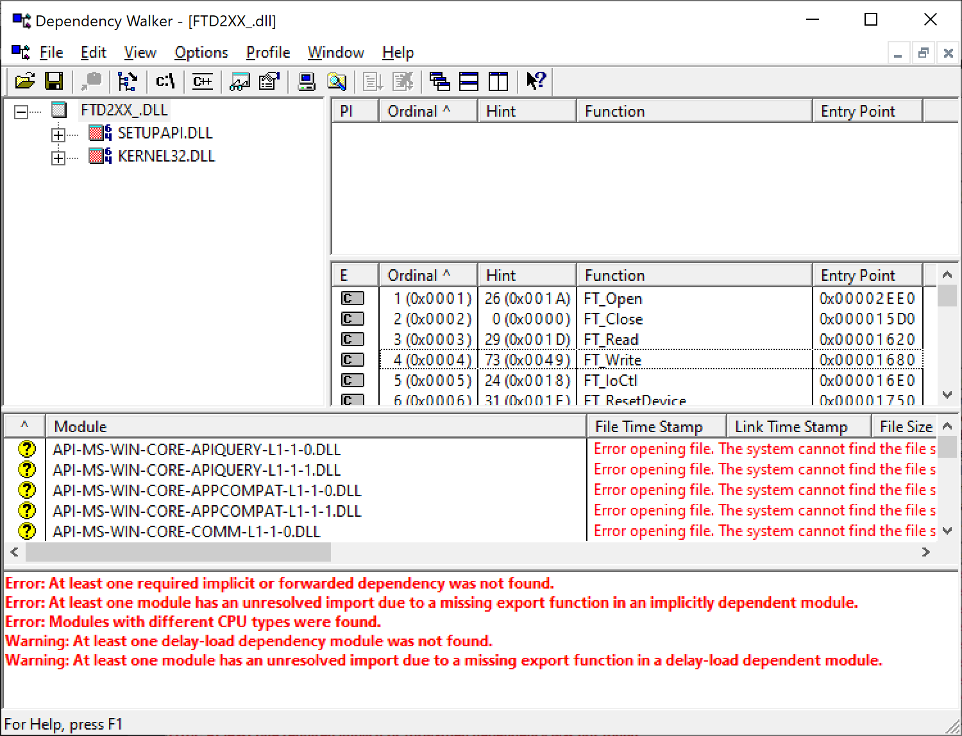This screenshot has width=962, height=736.
Task: Click exports list scroll down arrow
Action: pyautogui.click(x=947, y=394)
